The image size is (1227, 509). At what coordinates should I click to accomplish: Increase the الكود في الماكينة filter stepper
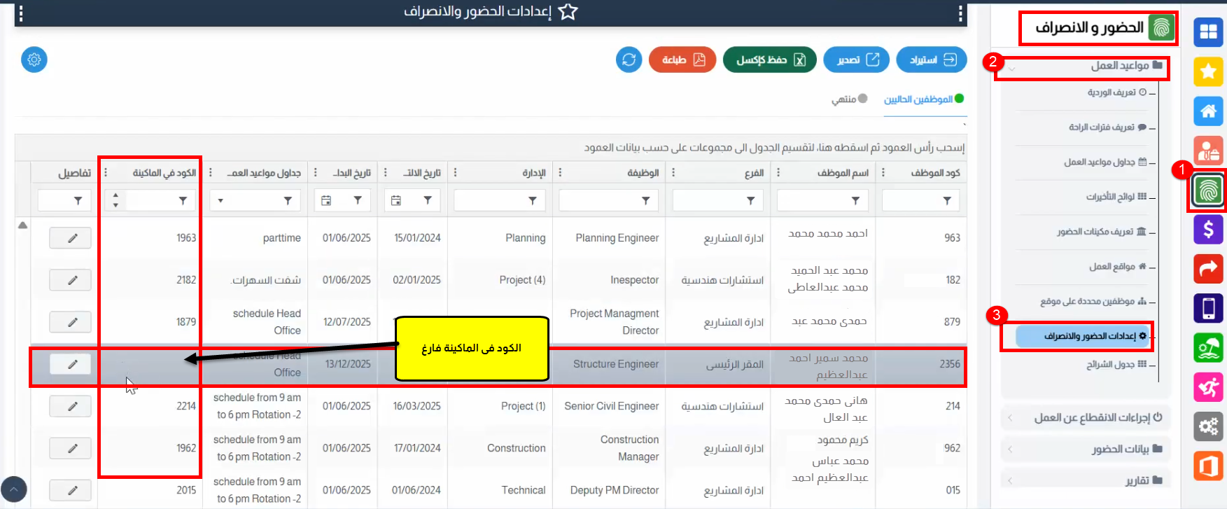[x=115, y=196]
